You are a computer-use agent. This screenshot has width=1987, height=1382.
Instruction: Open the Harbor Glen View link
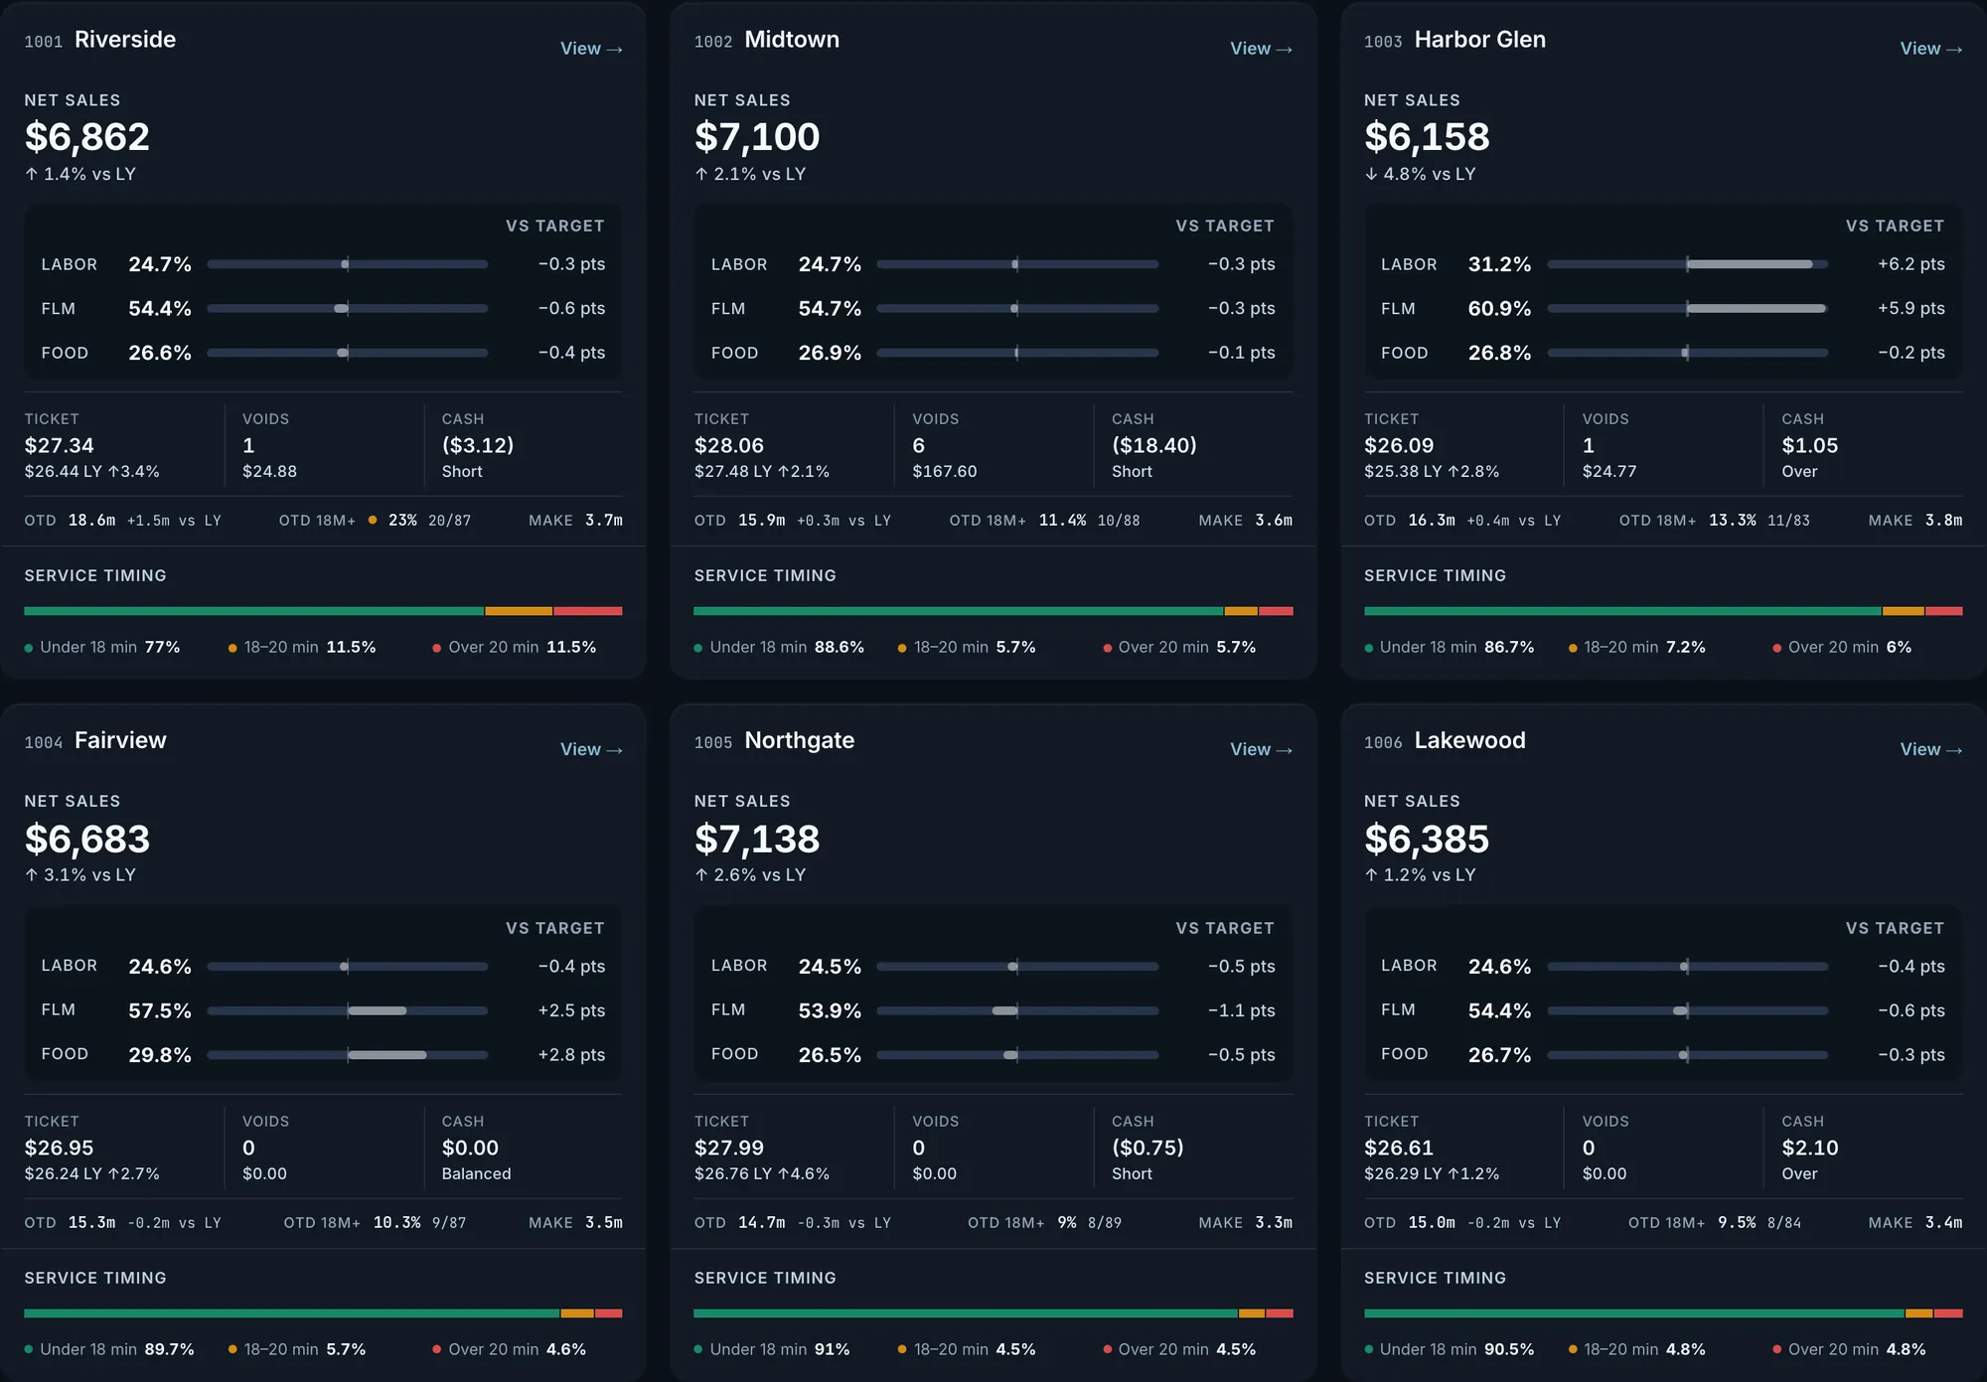click(x=1930, y=49)
